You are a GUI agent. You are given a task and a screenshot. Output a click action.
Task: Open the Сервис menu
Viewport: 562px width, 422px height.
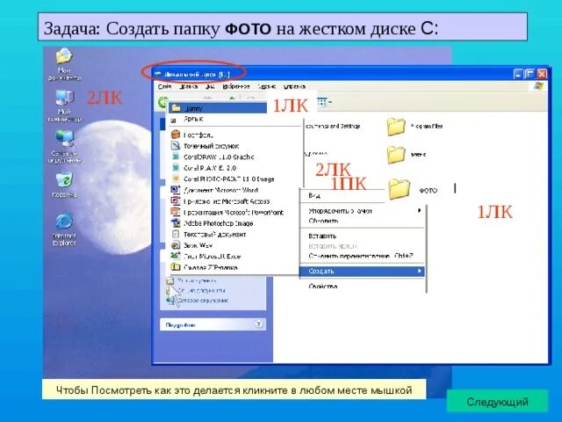point(267,86)
